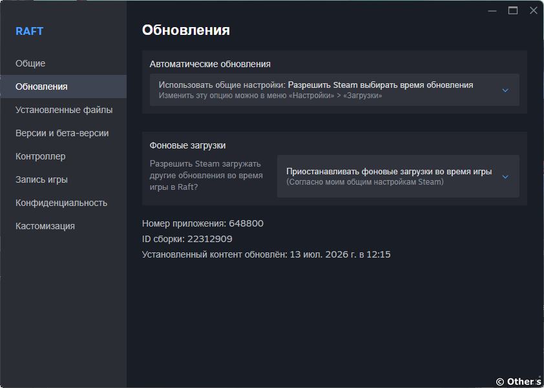The width and height of the screenshot is (544, 388).
Task: Minimize the properties window
Action: (492, 11)
